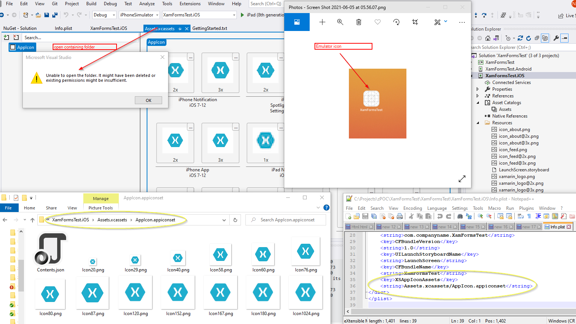Close the Assets.xcassets tab

click(187, 29)
